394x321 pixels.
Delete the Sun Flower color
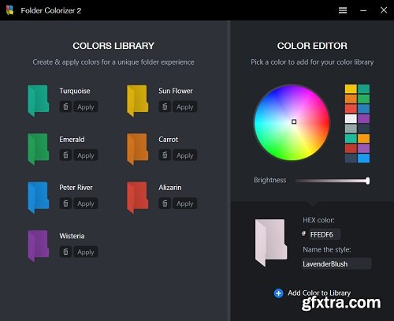(165, 106)
